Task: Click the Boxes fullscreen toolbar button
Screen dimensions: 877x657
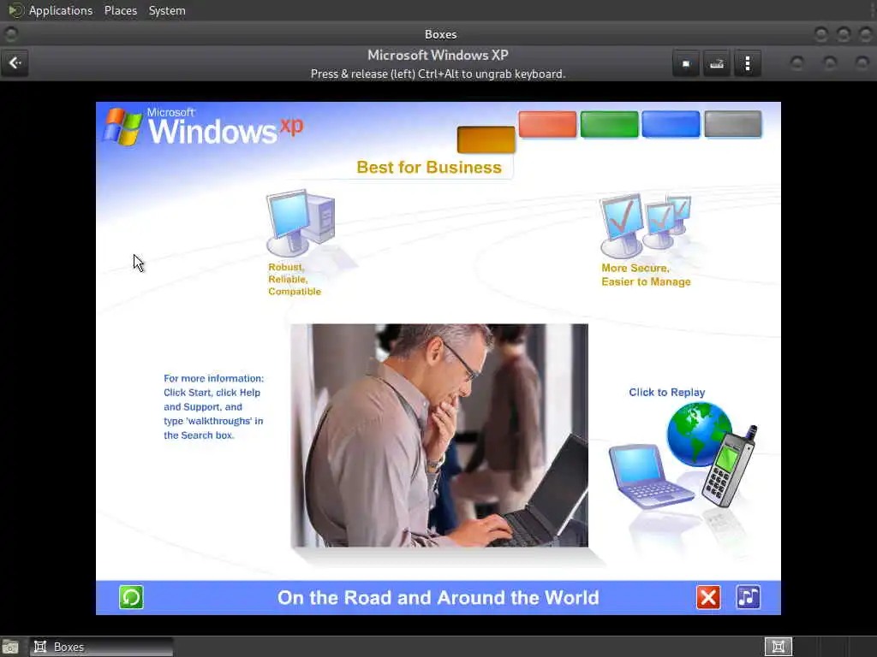Action: pos(686,63)
